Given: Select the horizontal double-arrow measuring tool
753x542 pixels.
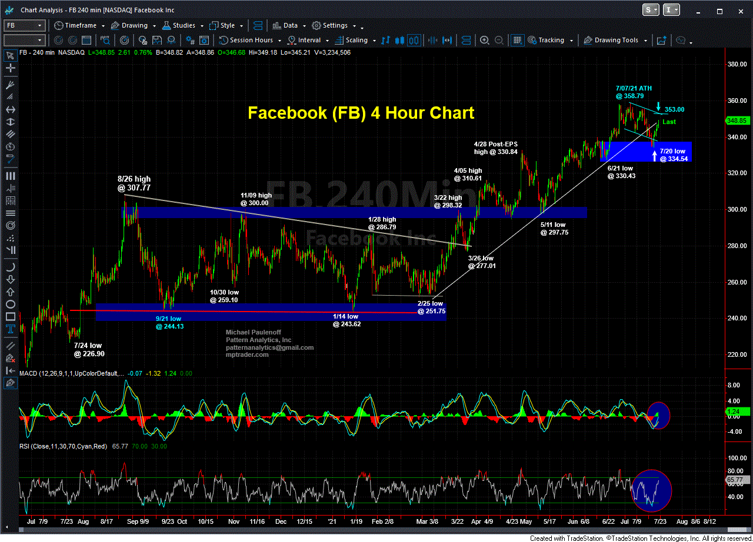Looking at the screenshot, I should [x=10, y=109].
